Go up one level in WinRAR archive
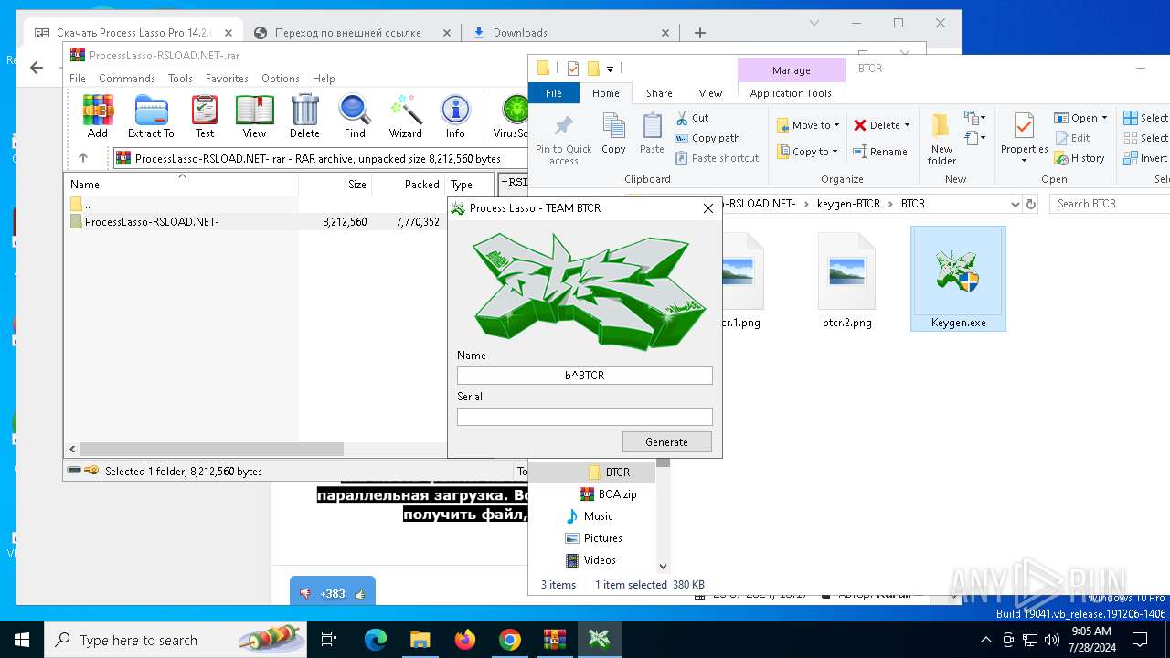Image resolution: width=1170 pixels, height=658 pixels. (83, 158)
